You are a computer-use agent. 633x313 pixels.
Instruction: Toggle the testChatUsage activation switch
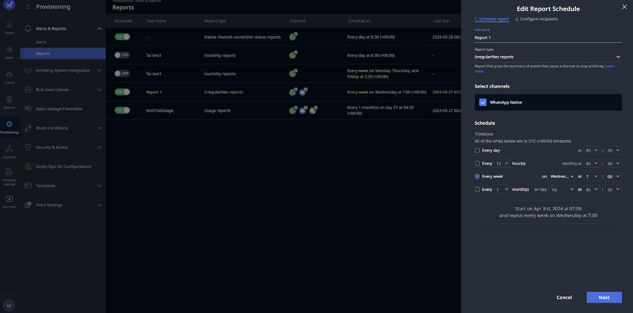tap(122, 110)
